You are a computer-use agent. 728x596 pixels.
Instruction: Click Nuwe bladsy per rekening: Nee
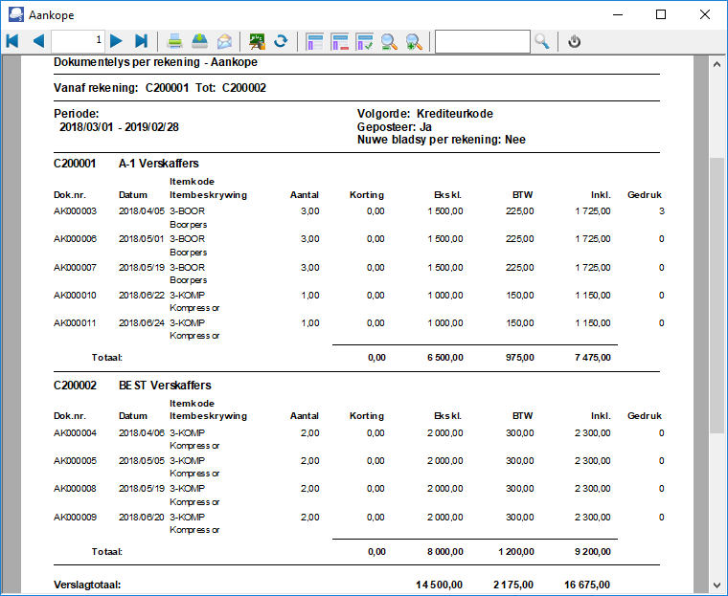point(441,140)
